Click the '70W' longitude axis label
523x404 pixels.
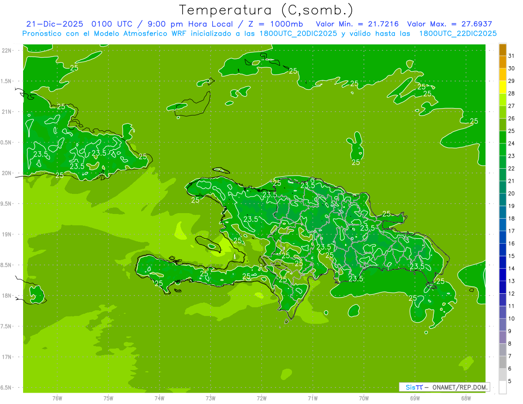(363, 398)
